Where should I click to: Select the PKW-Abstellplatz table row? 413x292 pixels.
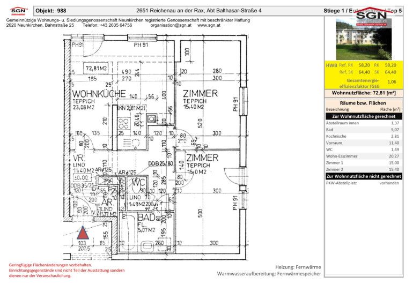coord(363,183)
